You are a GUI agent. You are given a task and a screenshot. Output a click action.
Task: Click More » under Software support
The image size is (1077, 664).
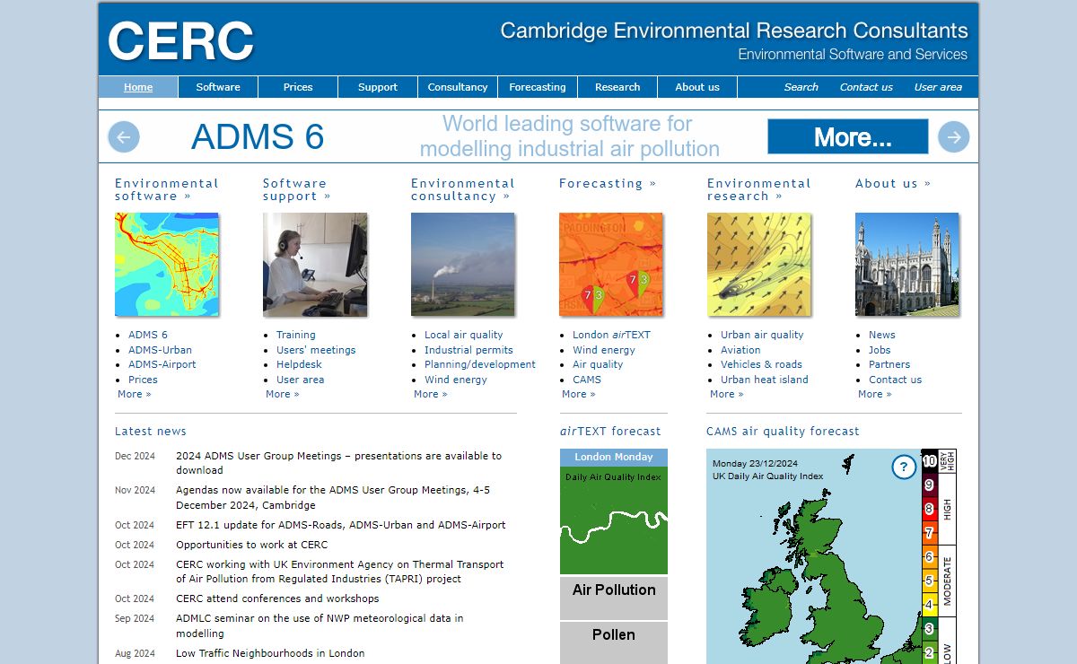coord(283,394)
